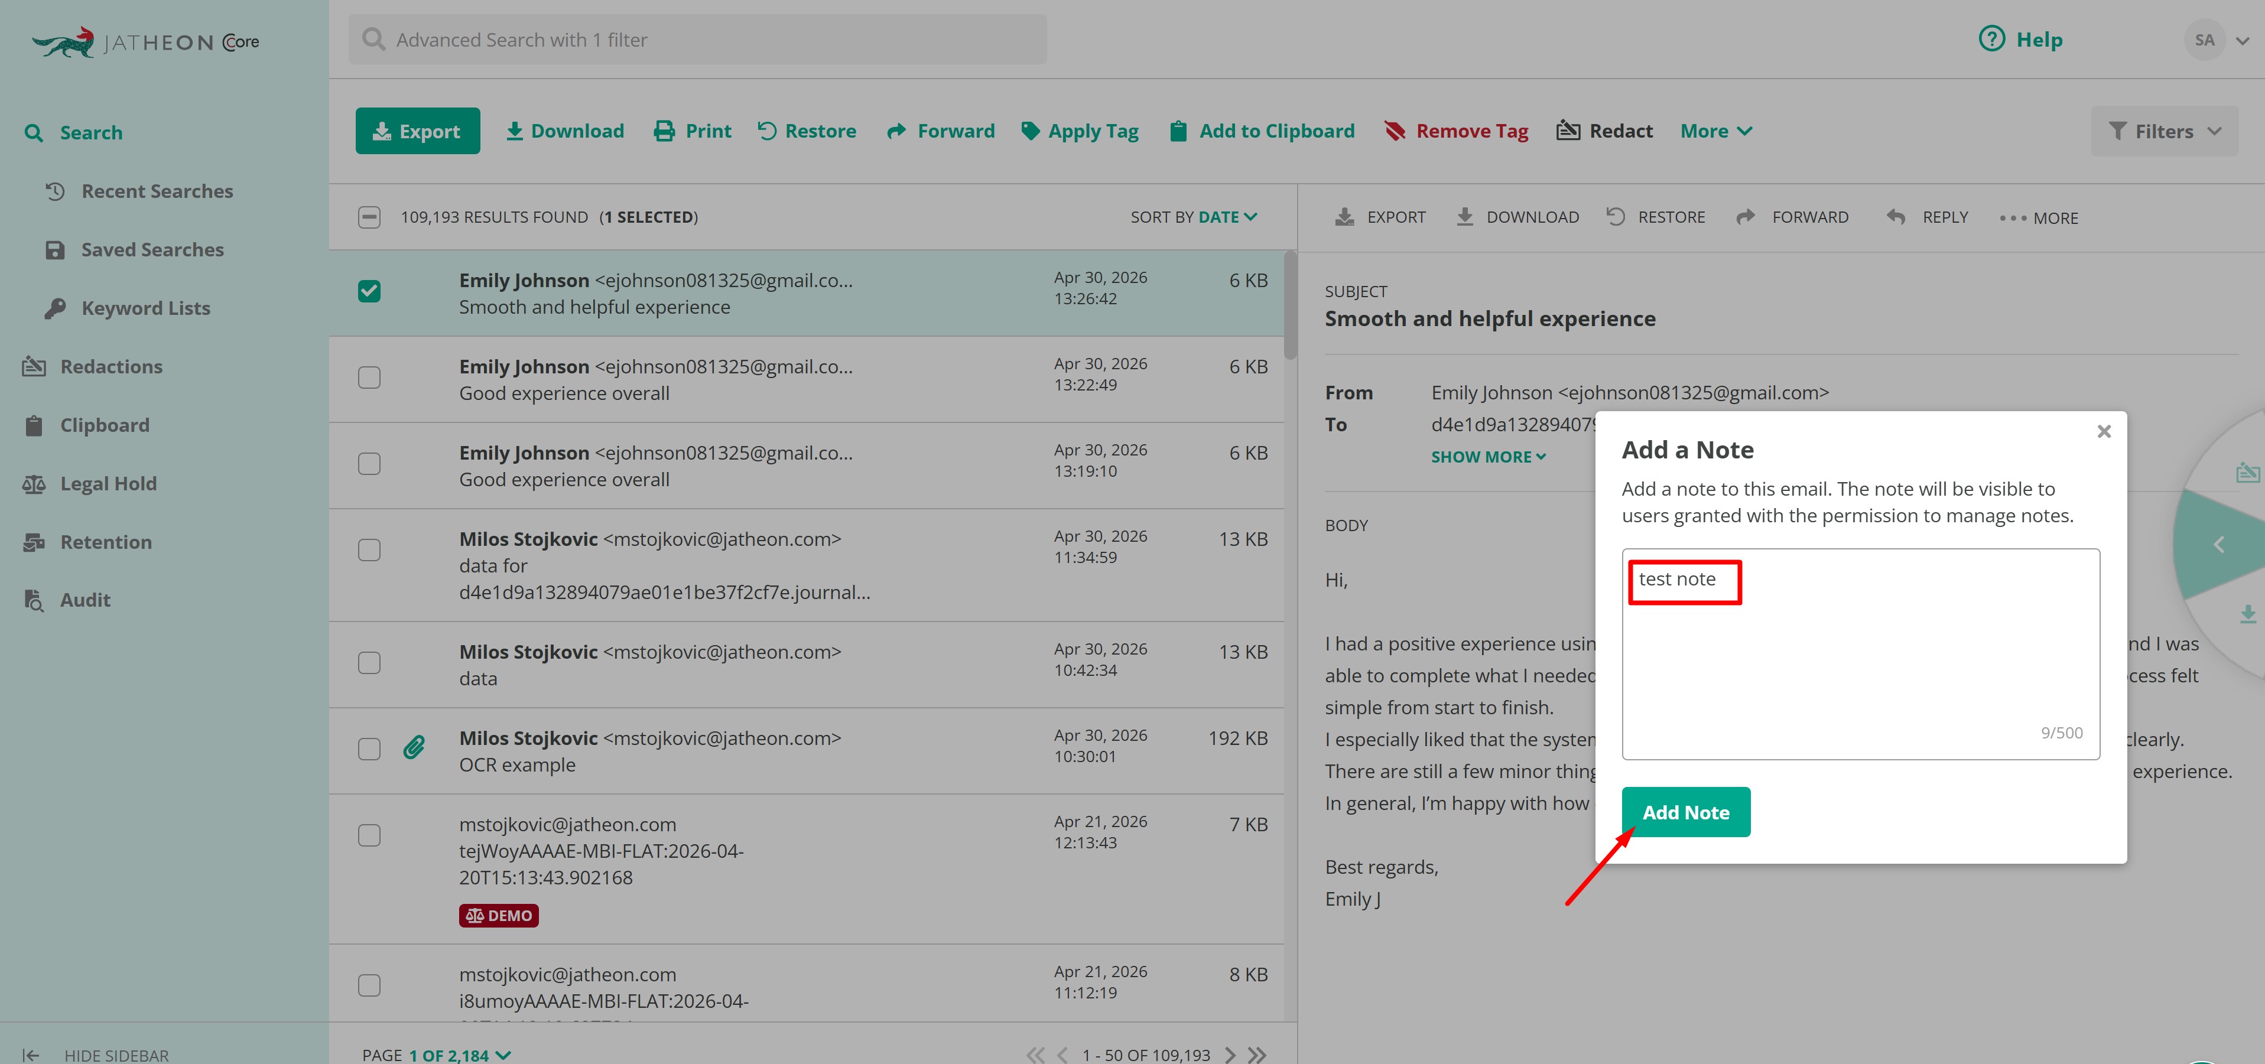This screenshot has height=1064, width=2265.
Task: Click FORWARD in the email preview pane
Action: [1793, 217]
